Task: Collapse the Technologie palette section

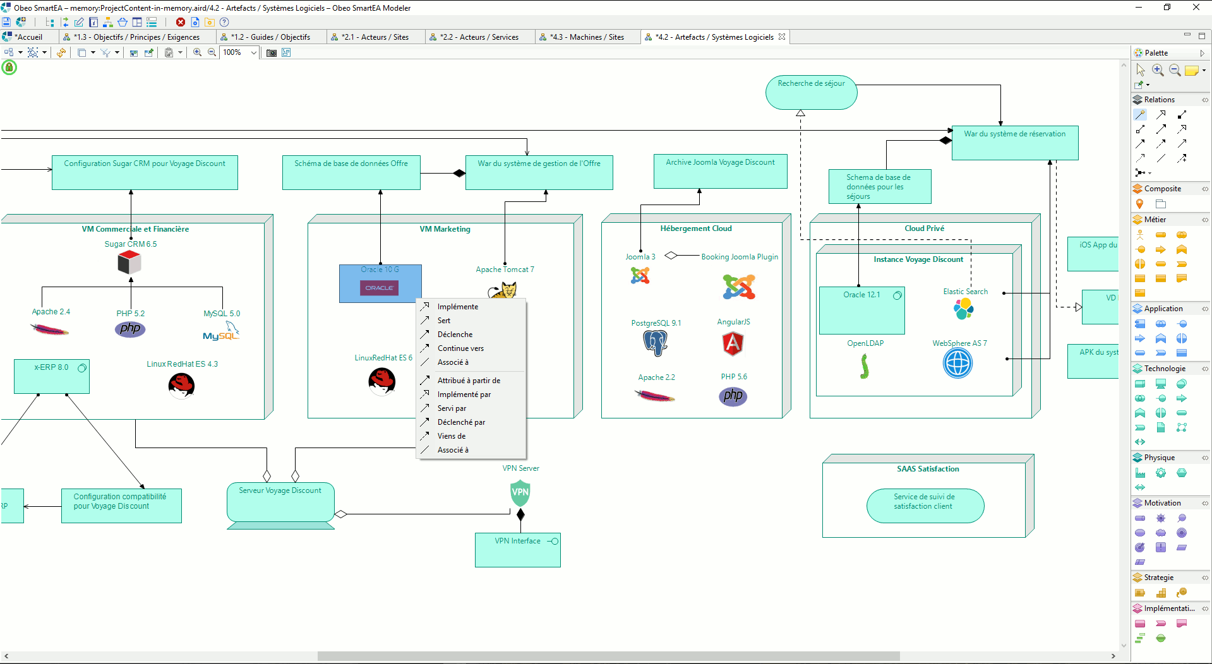Action: coord(1204,369)
